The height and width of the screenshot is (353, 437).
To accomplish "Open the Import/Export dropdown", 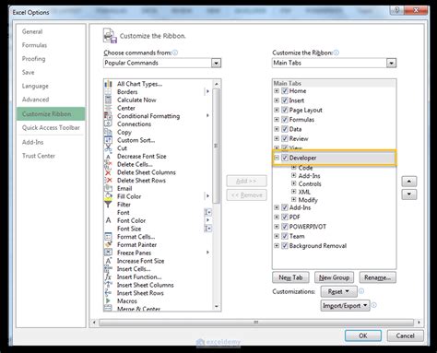I will (345, 306).
